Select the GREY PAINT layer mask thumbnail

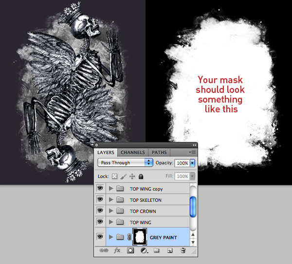[x=140, y=237]
